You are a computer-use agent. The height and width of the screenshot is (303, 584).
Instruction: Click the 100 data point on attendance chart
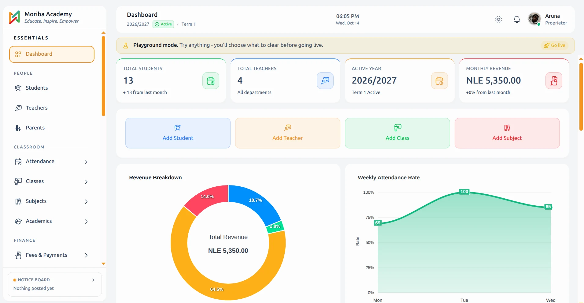(464, 192)
